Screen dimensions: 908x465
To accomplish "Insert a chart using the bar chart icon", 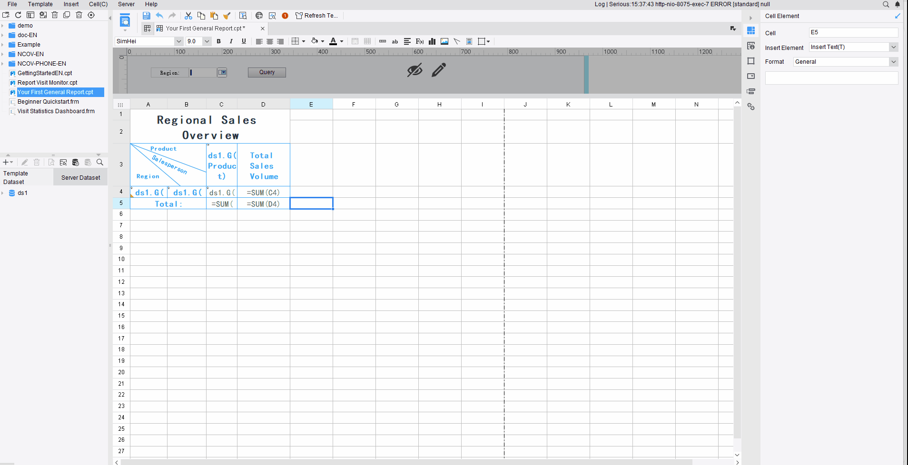I will click(432, 41).
